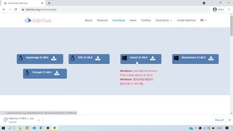Click the browser Forward arrow
The image size is (233, 131).
point(10,9)
